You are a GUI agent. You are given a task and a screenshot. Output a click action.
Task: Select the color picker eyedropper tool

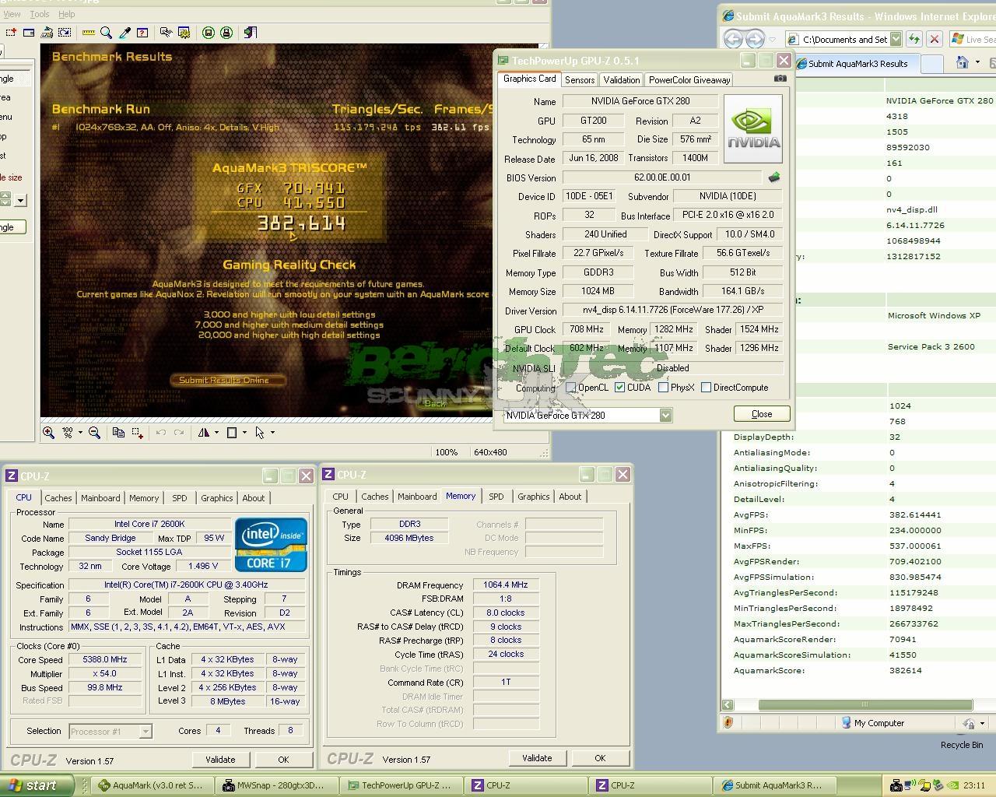click(x=124, y=33)
